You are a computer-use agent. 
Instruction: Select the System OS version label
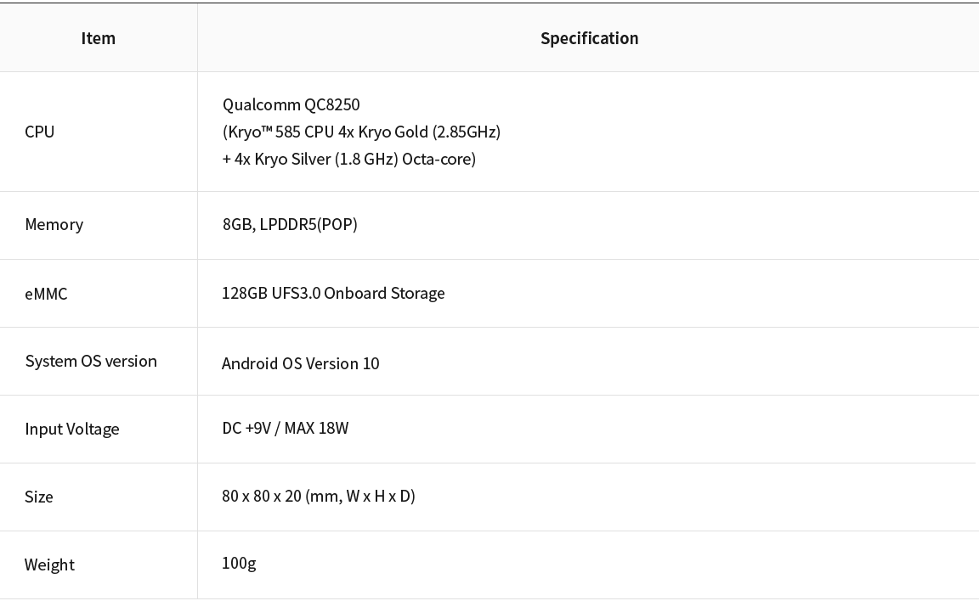[x=91, y=361]
